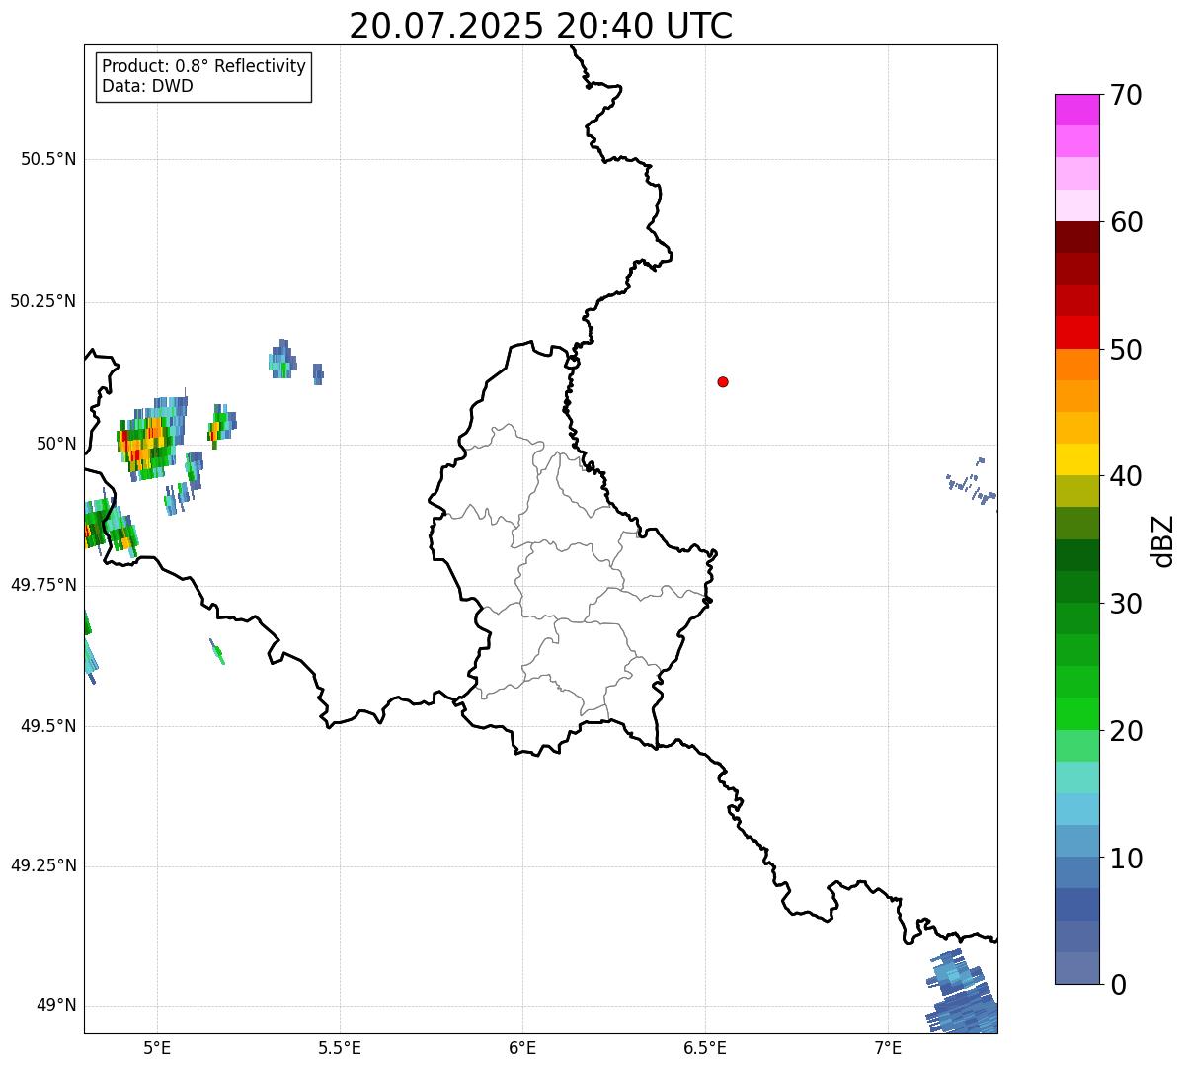Click the colorbar tick label 20
The width and height of the screenshot is (1187, 1068).
pyautogui.click(x=1126, y=731)
